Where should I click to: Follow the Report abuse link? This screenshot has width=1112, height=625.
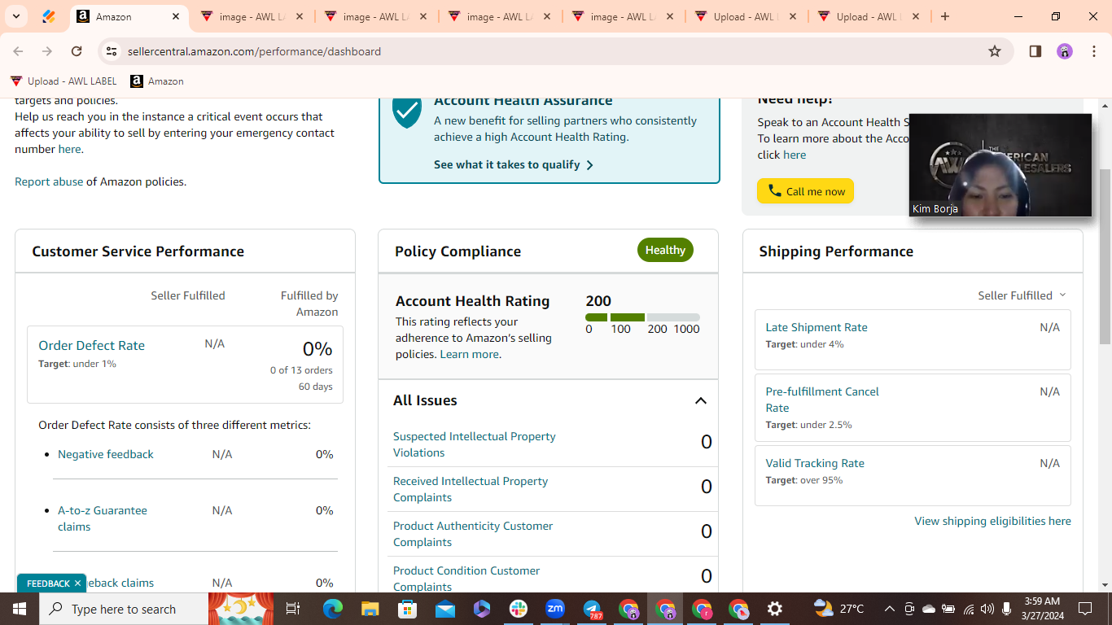[49, 181]
